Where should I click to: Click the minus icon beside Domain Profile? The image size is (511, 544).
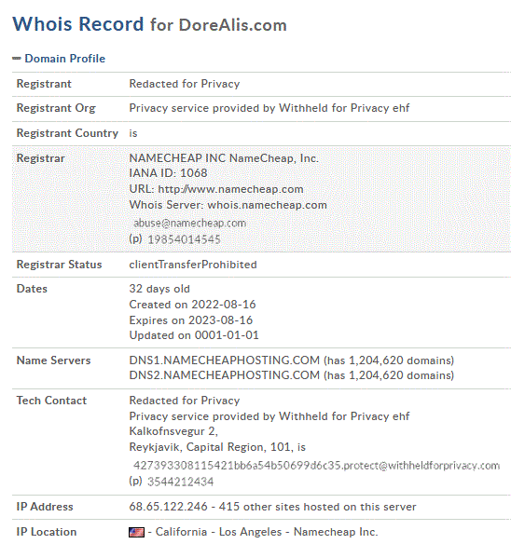(17, 59)
